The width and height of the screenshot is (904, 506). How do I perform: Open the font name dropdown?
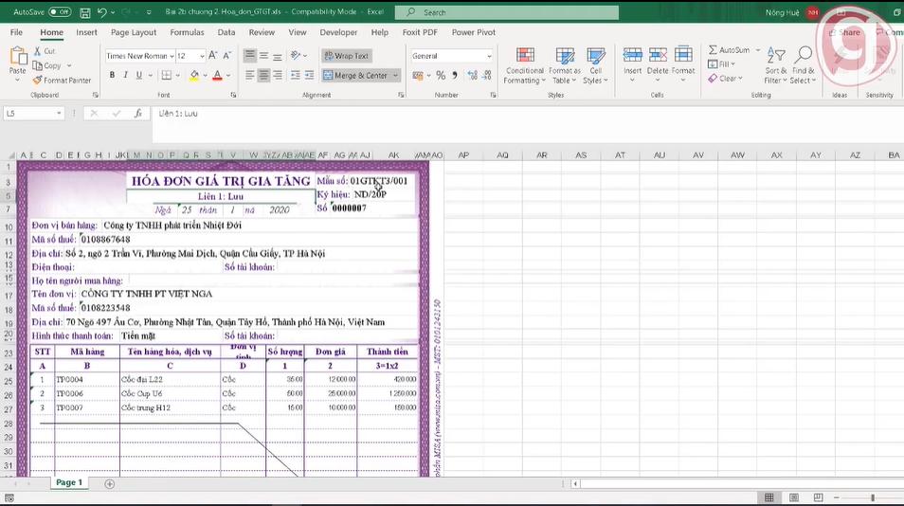[172, 56]
